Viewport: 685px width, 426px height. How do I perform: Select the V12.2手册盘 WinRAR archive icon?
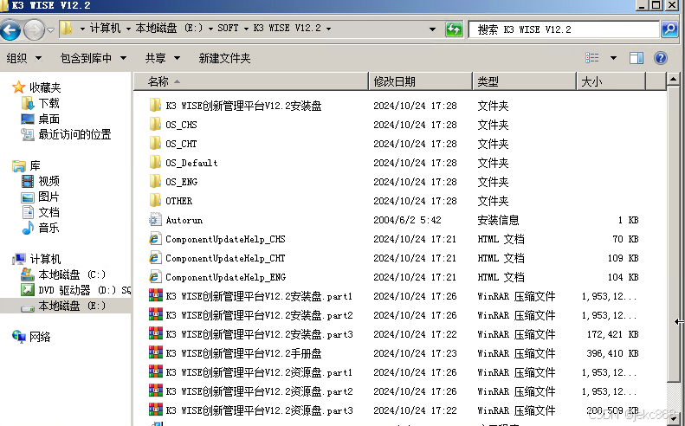156,352
